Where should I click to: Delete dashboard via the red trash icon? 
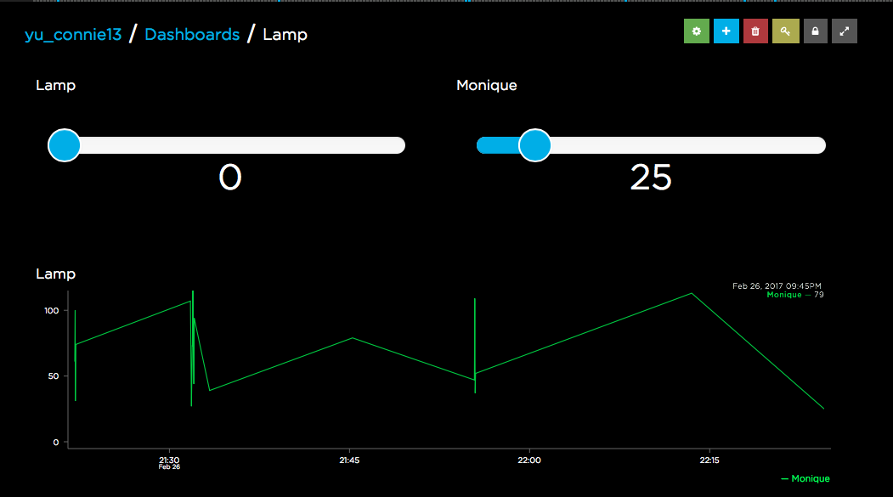click(755, 31)
